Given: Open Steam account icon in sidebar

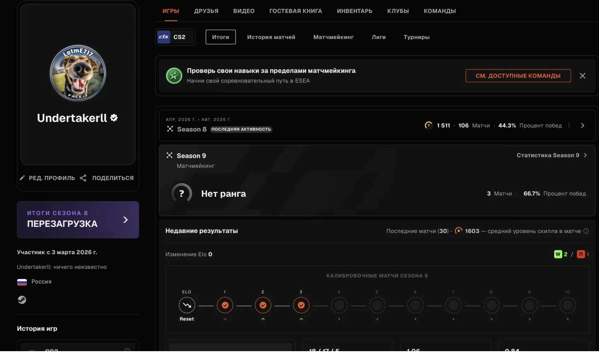Looking at the screenshot, I should point(22,300).
